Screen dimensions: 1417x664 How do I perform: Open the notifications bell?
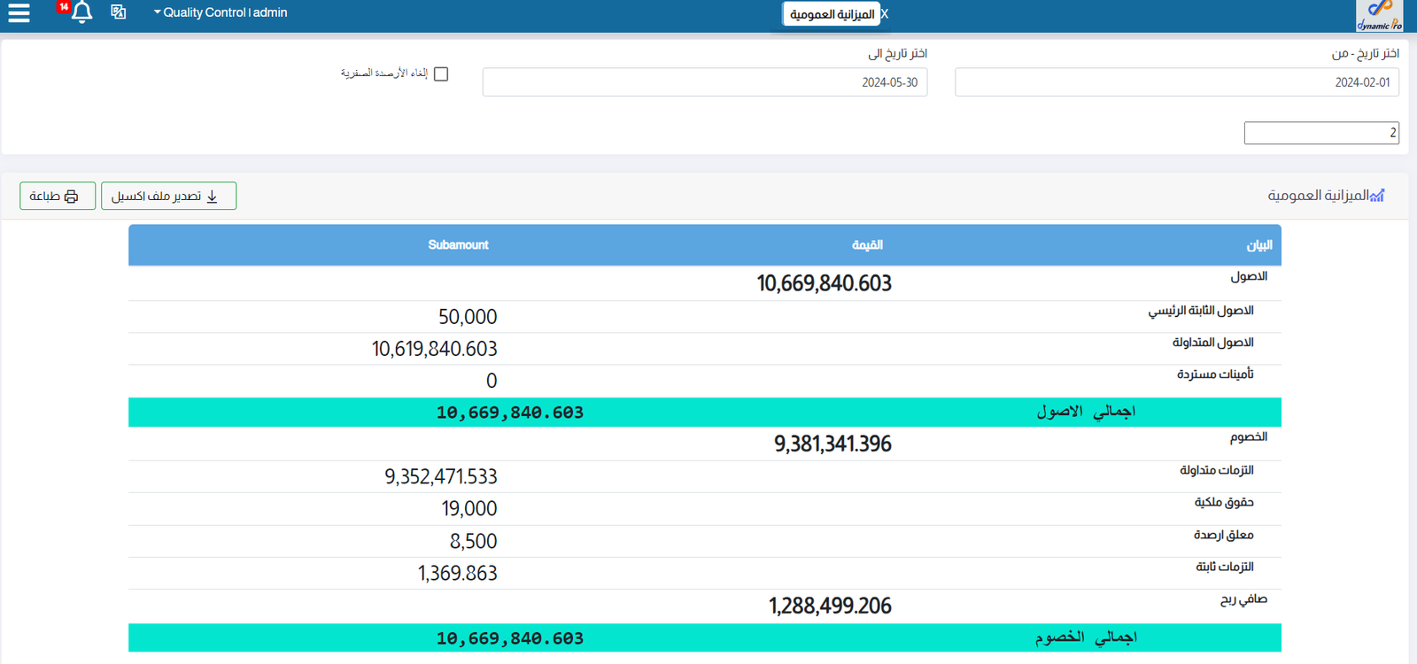click(x=82, y=13)
